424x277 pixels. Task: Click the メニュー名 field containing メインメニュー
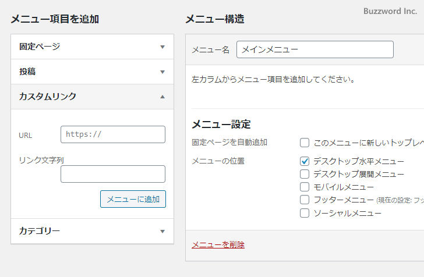tap(315, 49)
